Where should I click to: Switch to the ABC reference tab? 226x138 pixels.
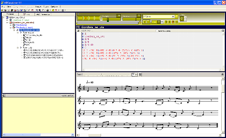43,14
